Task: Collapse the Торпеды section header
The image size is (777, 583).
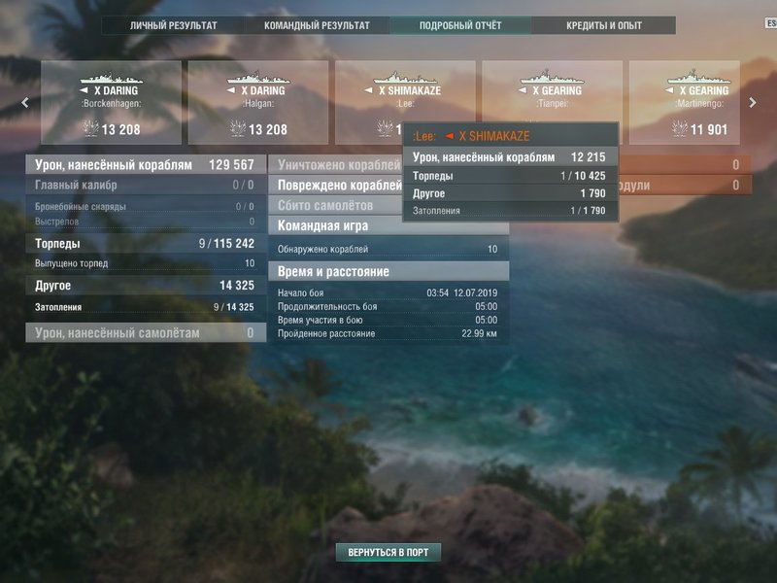Action: coord(145,244)
